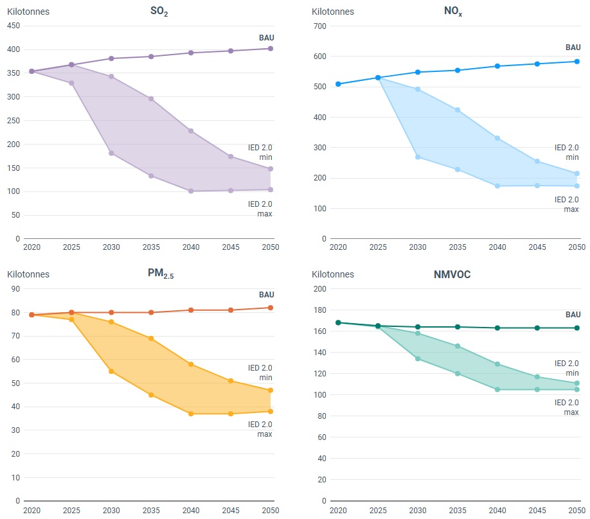Click the IED 2.0 min label in PM2.5 chart
Screen dimensions: 590x519
pyautogui.click(x=260, y=373)
